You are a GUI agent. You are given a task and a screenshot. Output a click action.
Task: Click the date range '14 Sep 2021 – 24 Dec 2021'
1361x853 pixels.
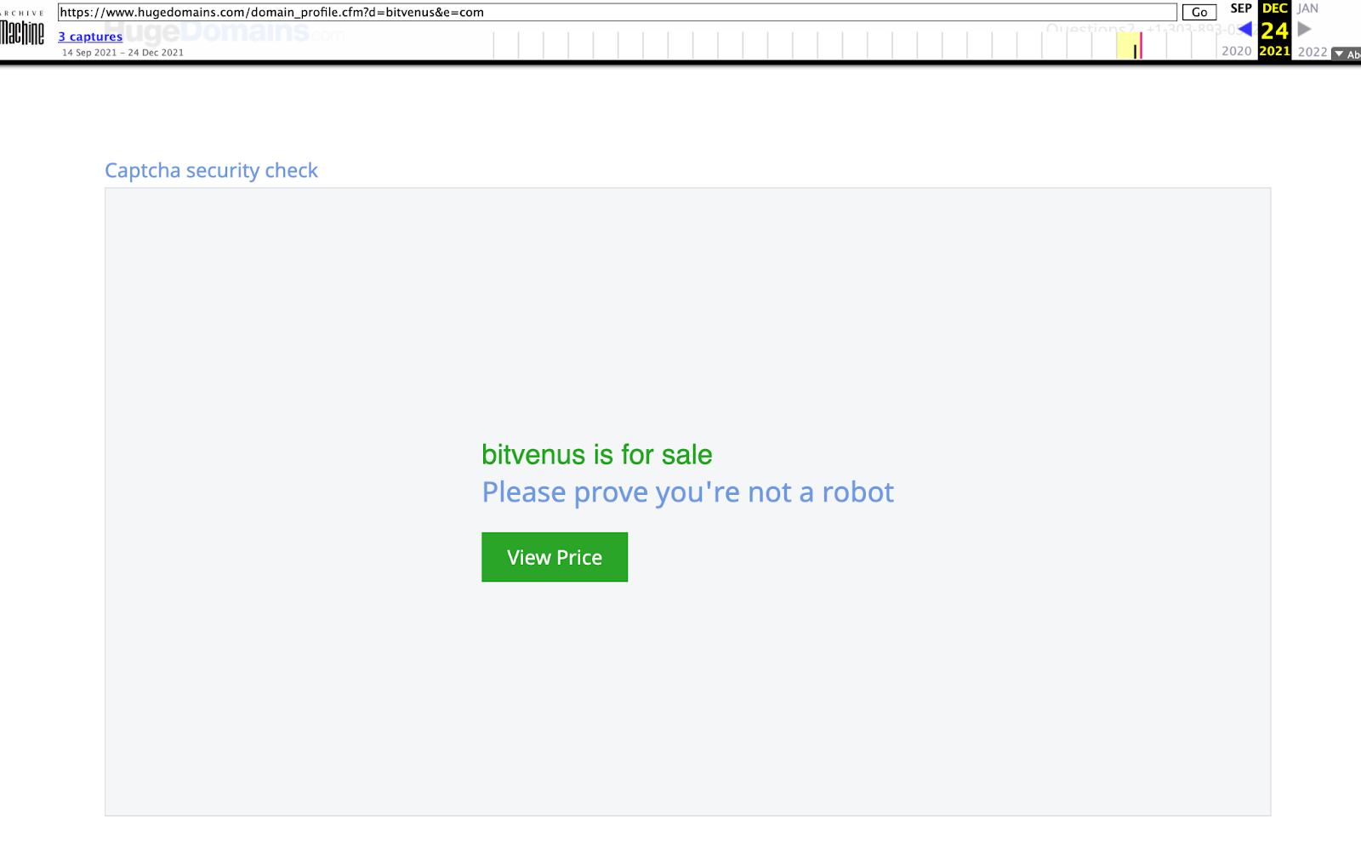122,53
